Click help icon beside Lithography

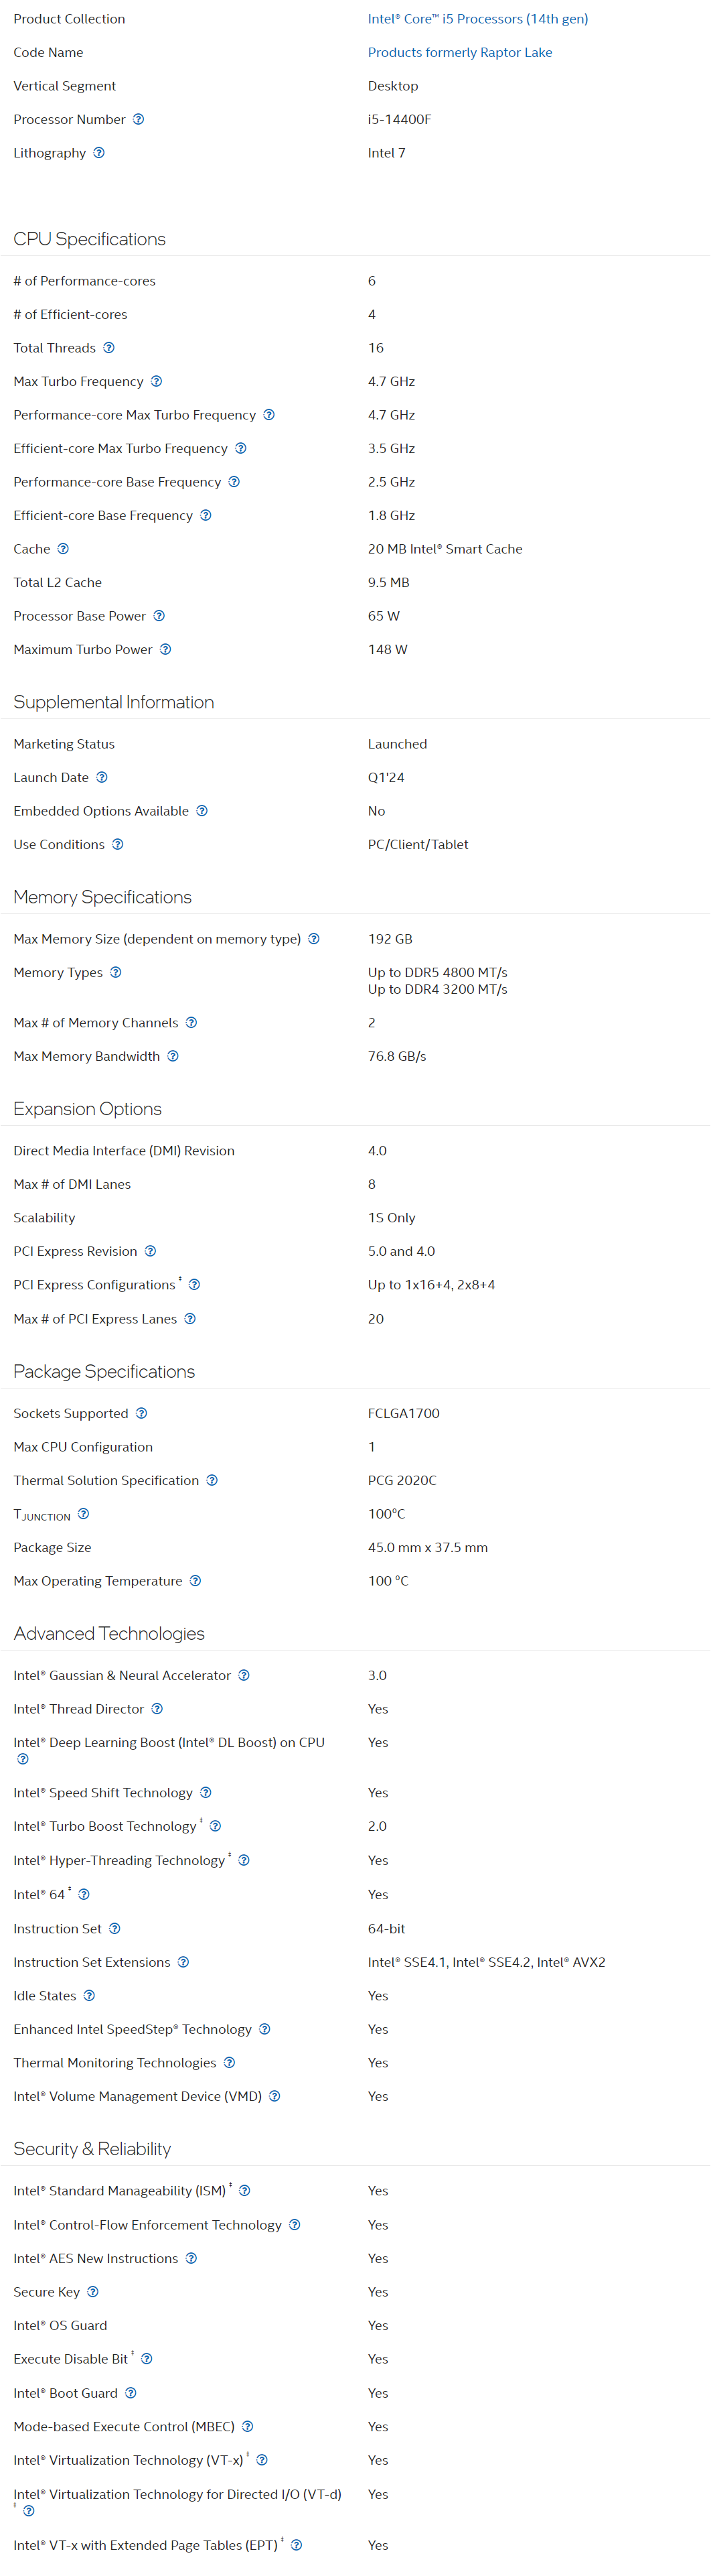coord(99,153)
